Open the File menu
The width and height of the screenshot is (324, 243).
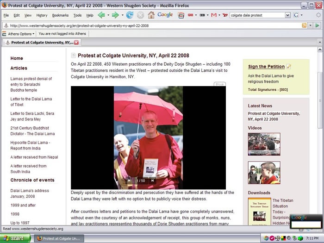pyautogui.click(x=6, y=15)
